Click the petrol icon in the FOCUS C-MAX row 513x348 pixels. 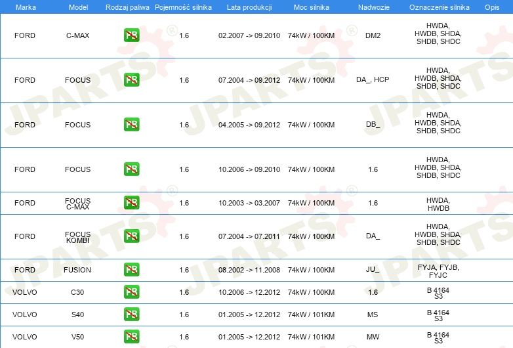131,203
